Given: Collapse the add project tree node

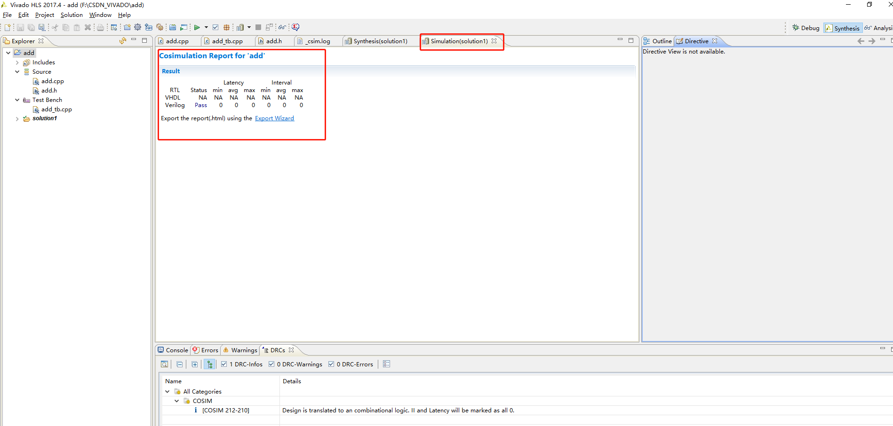Looking at the screenshot, I should pyautogui.click(x=8, y=53).
